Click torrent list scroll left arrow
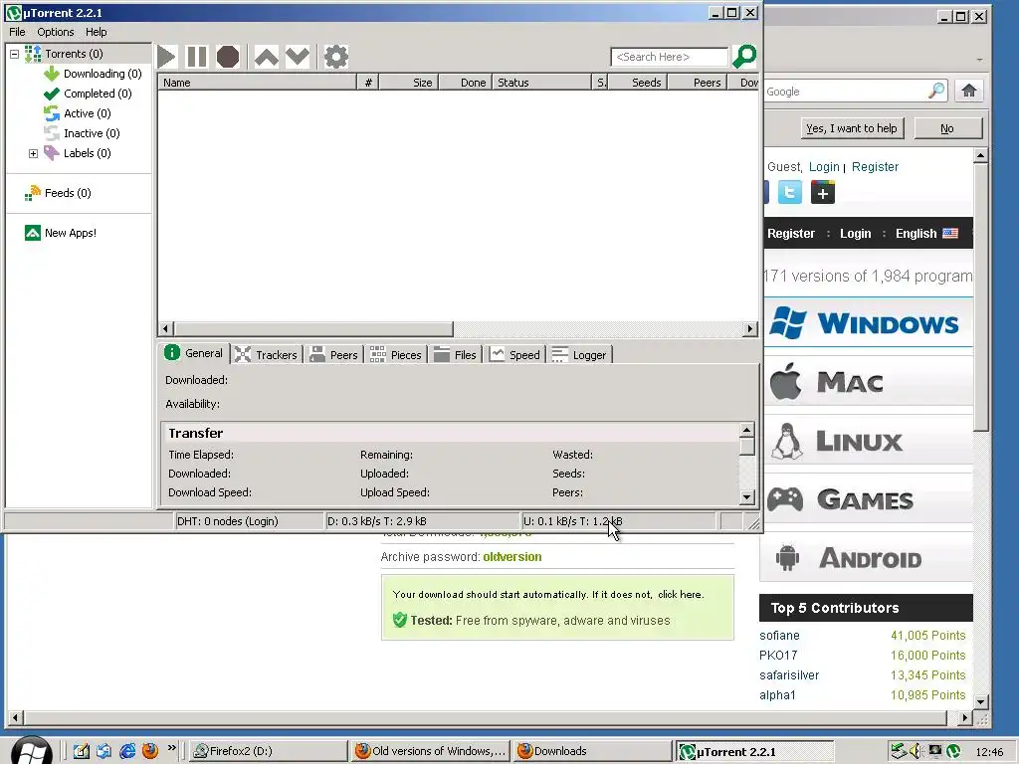 (166, 328)
